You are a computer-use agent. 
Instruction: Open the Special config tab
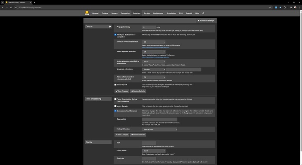click(189, 13)
